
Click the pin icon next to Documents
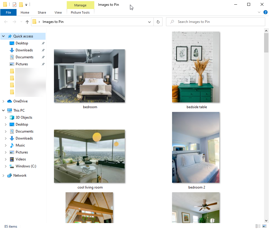pos(43,57)
